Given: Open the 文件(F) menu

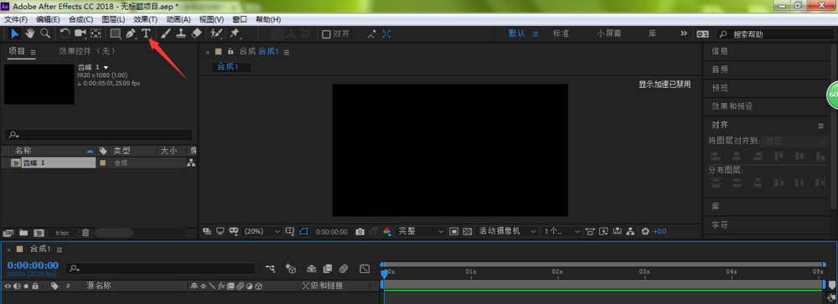Looking at the screenshot, I should pos(15,19).
